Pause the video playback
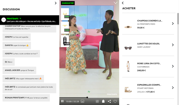 pyautogui.click(x=62, y=101)
